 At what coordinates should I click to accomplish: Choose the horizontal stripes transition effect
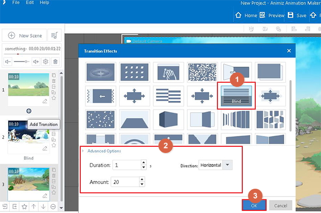coord(168,96)
